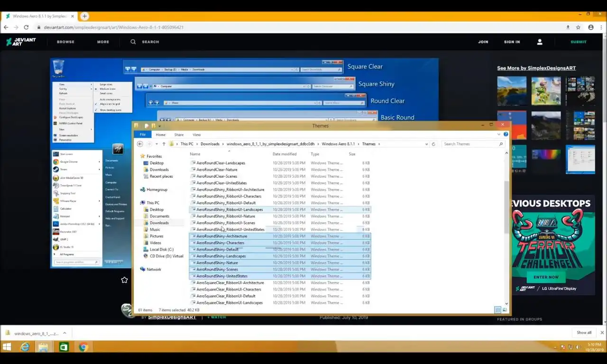Viewport: 607px width, 364px height.
Task: Select Homegroup in the navigation pane
Action: pos(157,190)
